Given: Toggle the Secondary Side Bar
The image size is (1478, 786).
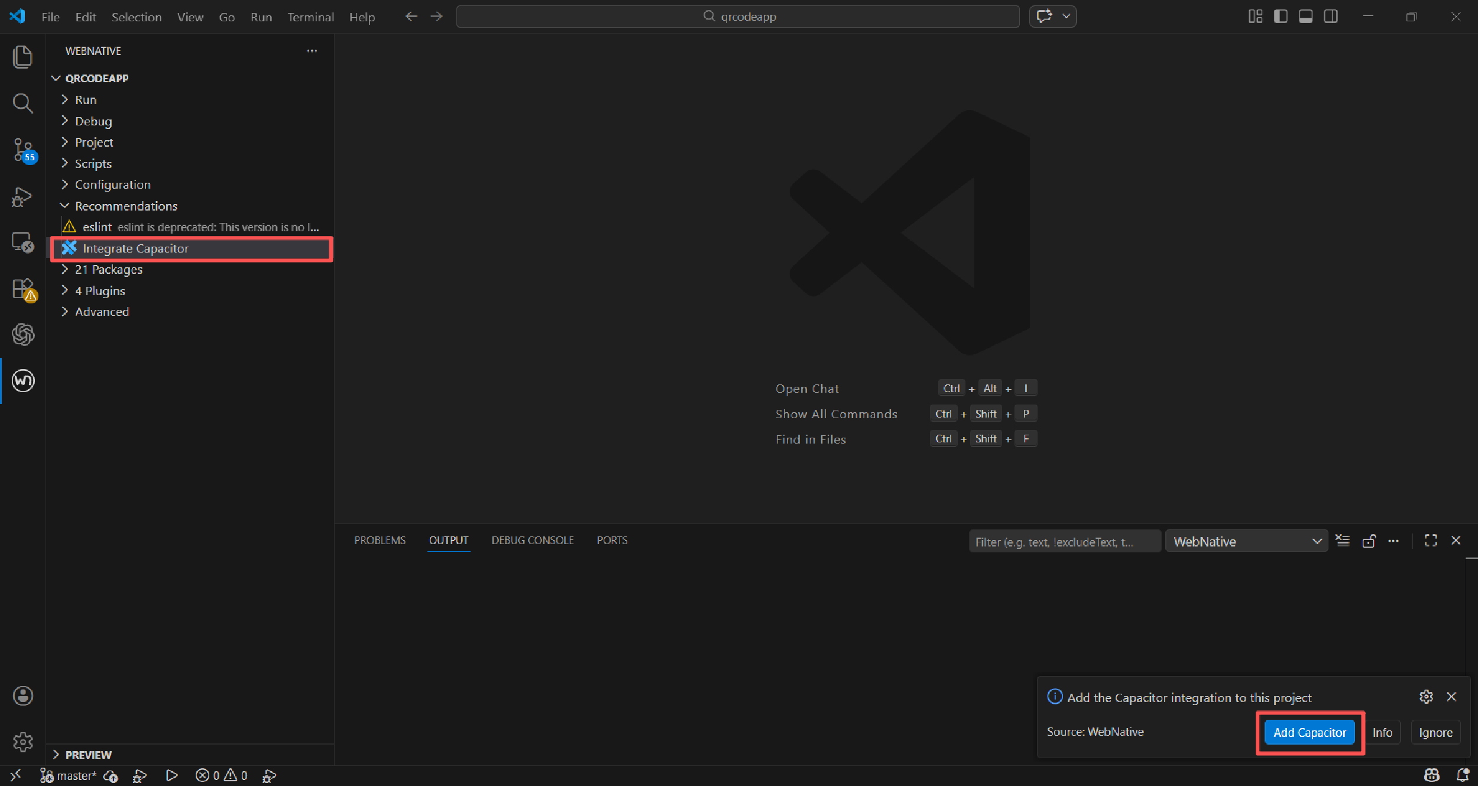Looking at the screenshot, I should [1331, 17].
